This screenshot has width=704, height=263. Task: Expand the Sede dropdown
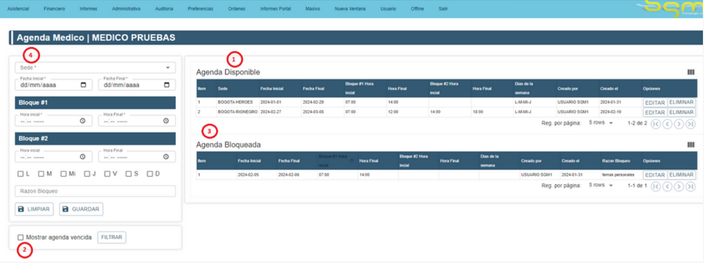(x=167, y=68)
